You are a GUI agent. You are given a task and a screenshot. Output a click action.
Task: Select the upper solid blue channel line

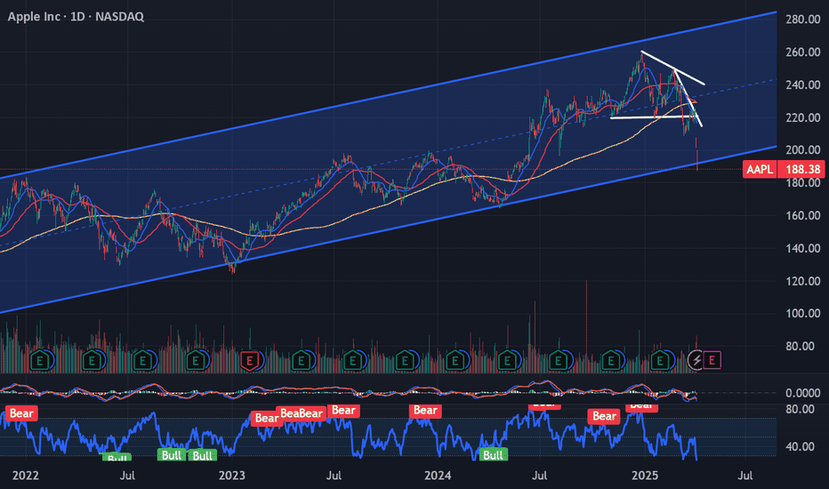pos(388,95)
